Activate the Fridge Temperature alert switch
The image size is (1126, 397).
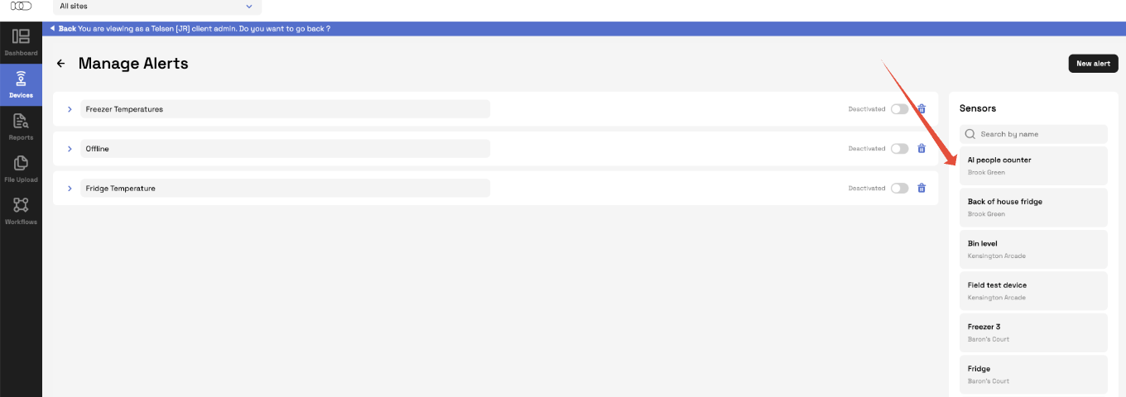tap(899, 189)
